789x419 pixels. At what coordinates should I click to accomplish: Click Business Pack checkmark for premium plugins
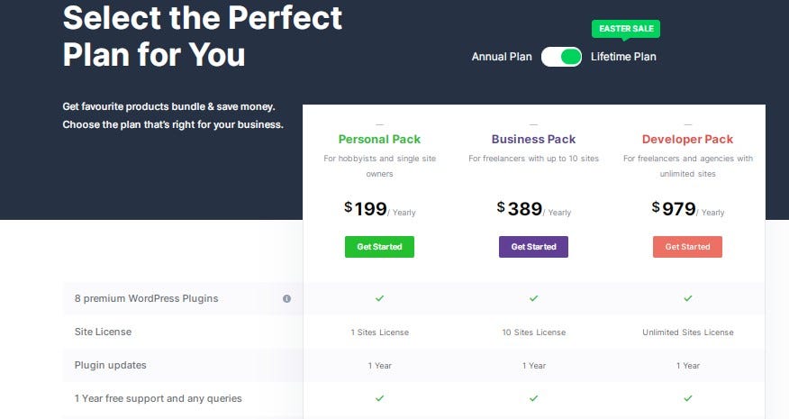pyautogui.click(x=533, y=298)
